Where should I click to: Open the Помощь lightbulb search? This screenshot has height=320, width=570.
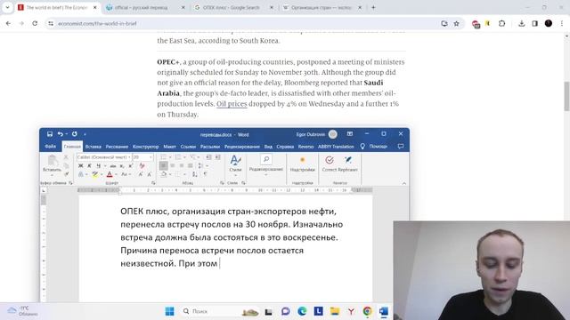point(374,146)
